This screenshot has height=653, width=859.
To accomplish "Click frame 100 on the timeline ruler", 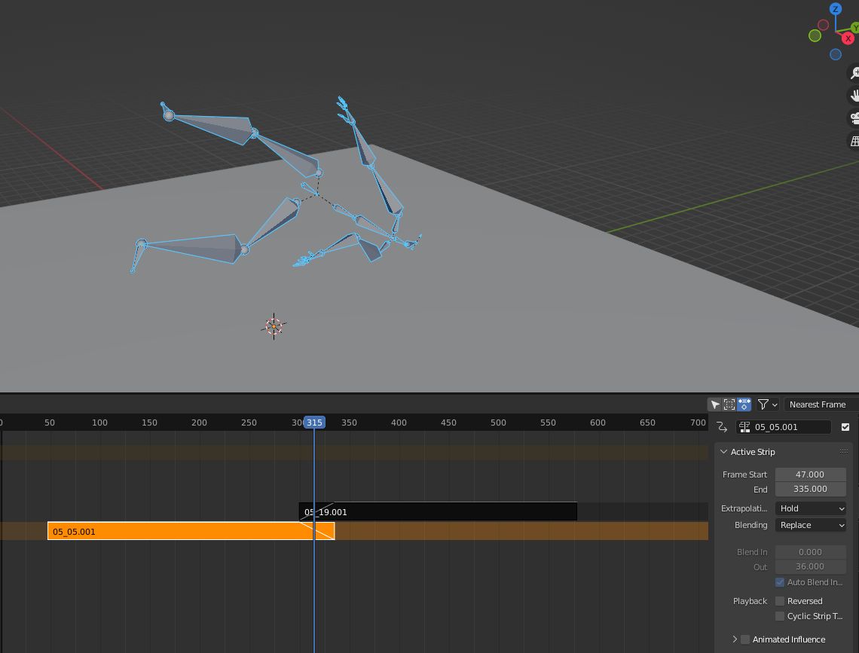I will pyautogui.click(x=99, y=423).
